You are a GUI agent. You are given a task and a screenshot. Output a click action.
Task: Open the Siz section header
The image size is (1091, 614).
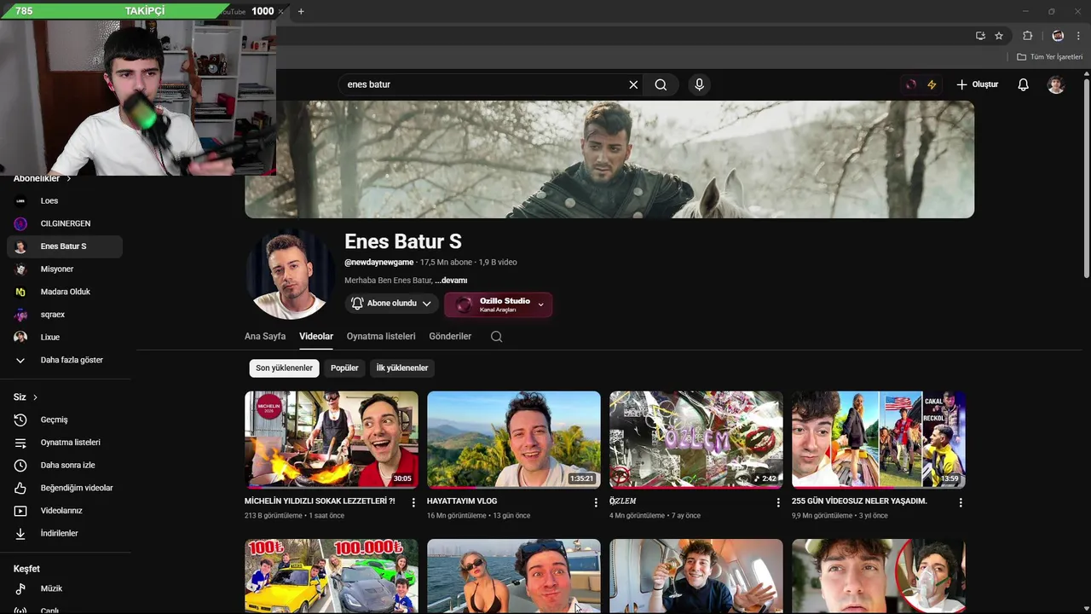(x=26, y=397)
